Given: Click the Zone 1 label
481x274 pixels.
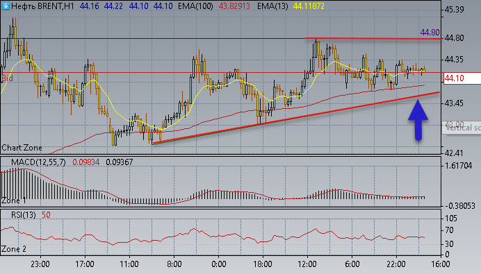Looking at the screenshot, I should pyautogui.click(x=14, y=201).
